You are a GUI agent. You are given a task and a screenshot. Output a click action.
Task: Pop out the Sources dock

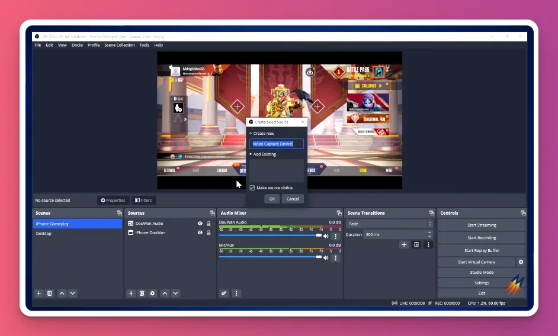tap(212, 213)
